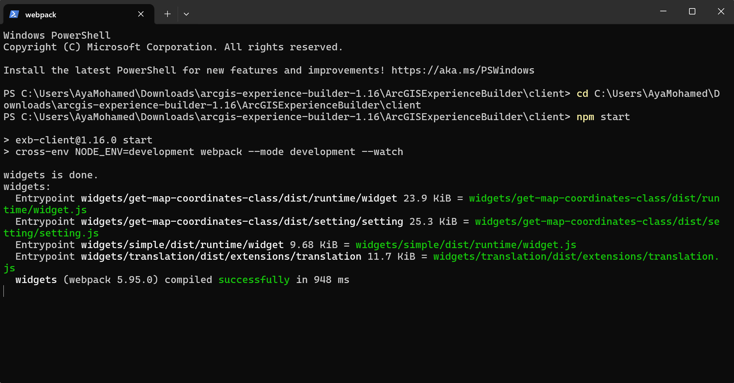The height and width of the screenshot is (383, 734).
Task: Minimize the terminal window
Action: coord(663,12)
